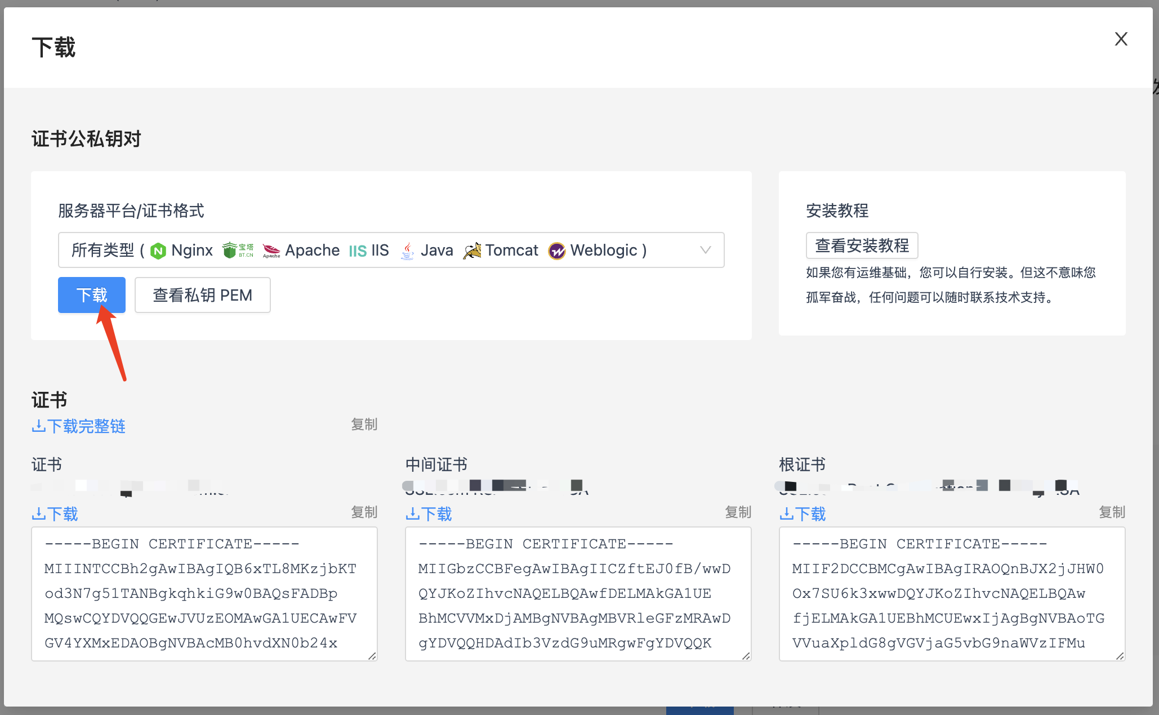Open 查看安装教程 installation tutorial
Screen dimensions: 1159x715
pos(862,245)
